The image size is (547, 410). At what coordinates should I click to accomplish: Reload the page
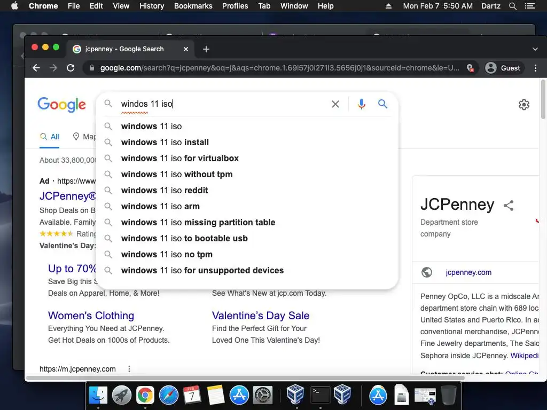71,68
